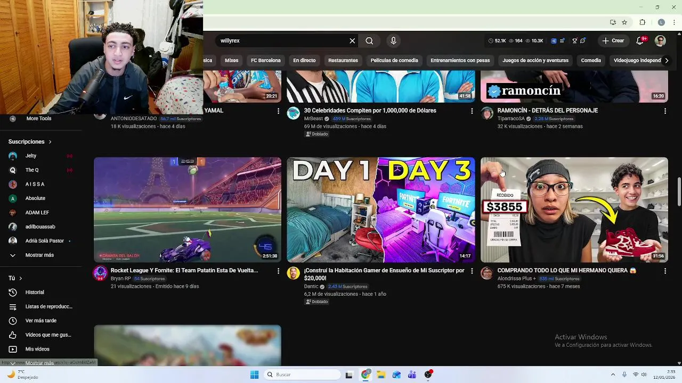Open the $3855 shopping video thumbnail
This screenshot has width=682, height=383.
pos(574,210)
